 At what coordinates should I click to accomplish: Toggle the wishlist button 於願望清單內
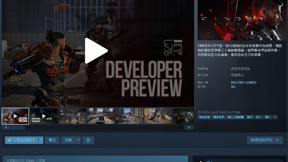21,140
